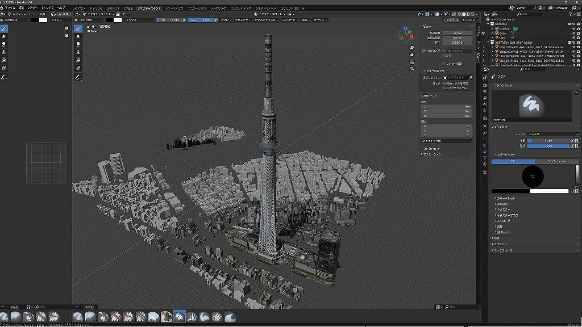Select the Soften tool in the 3D viewport
582x327 pixels.
78,36
